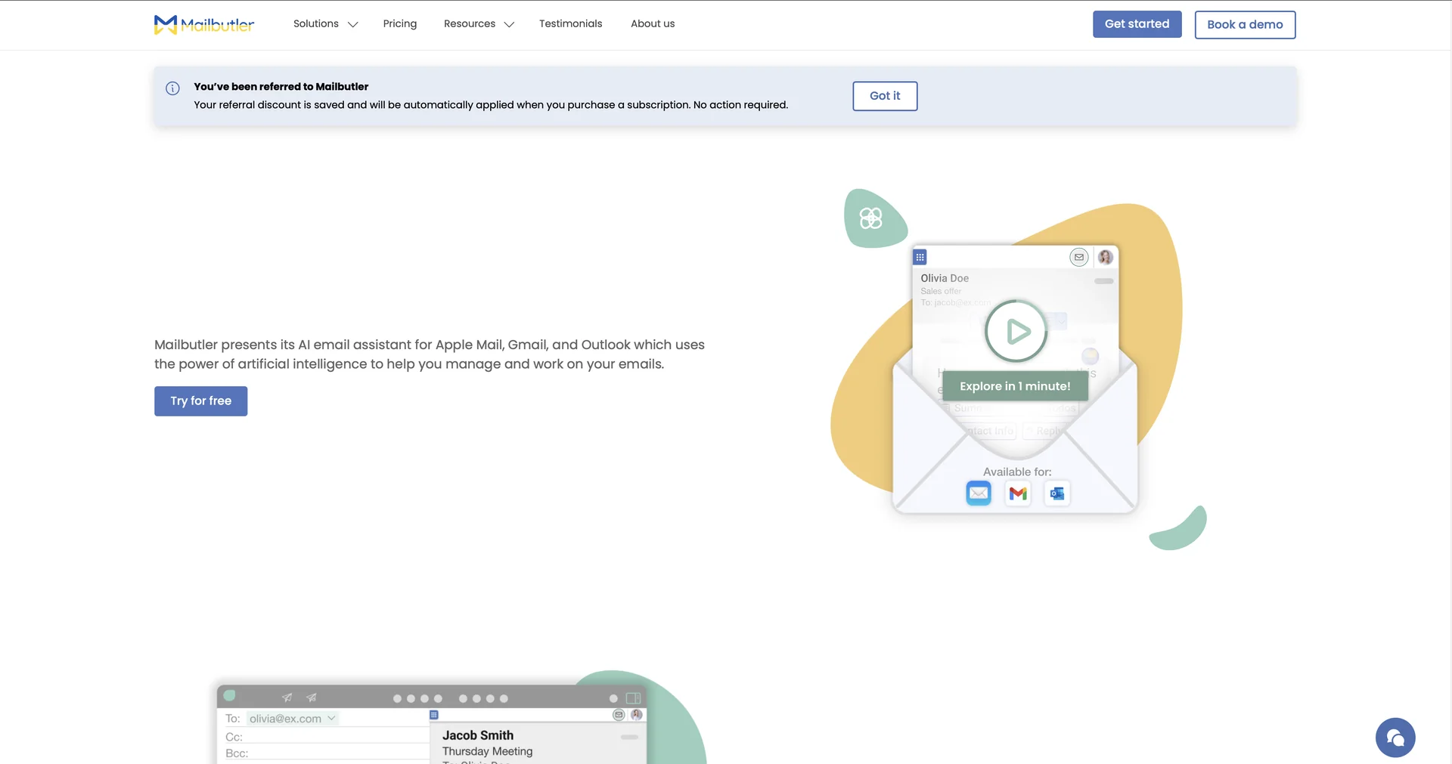The image size is (1452, 764).
Task: Click the Available for: label
Action: pyautogui.click(x=1017, y=472)
